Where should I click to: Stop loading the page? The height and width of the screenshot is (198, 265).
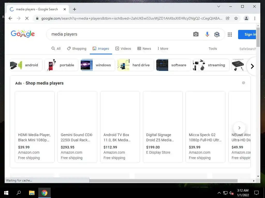(x=27, y=18)
